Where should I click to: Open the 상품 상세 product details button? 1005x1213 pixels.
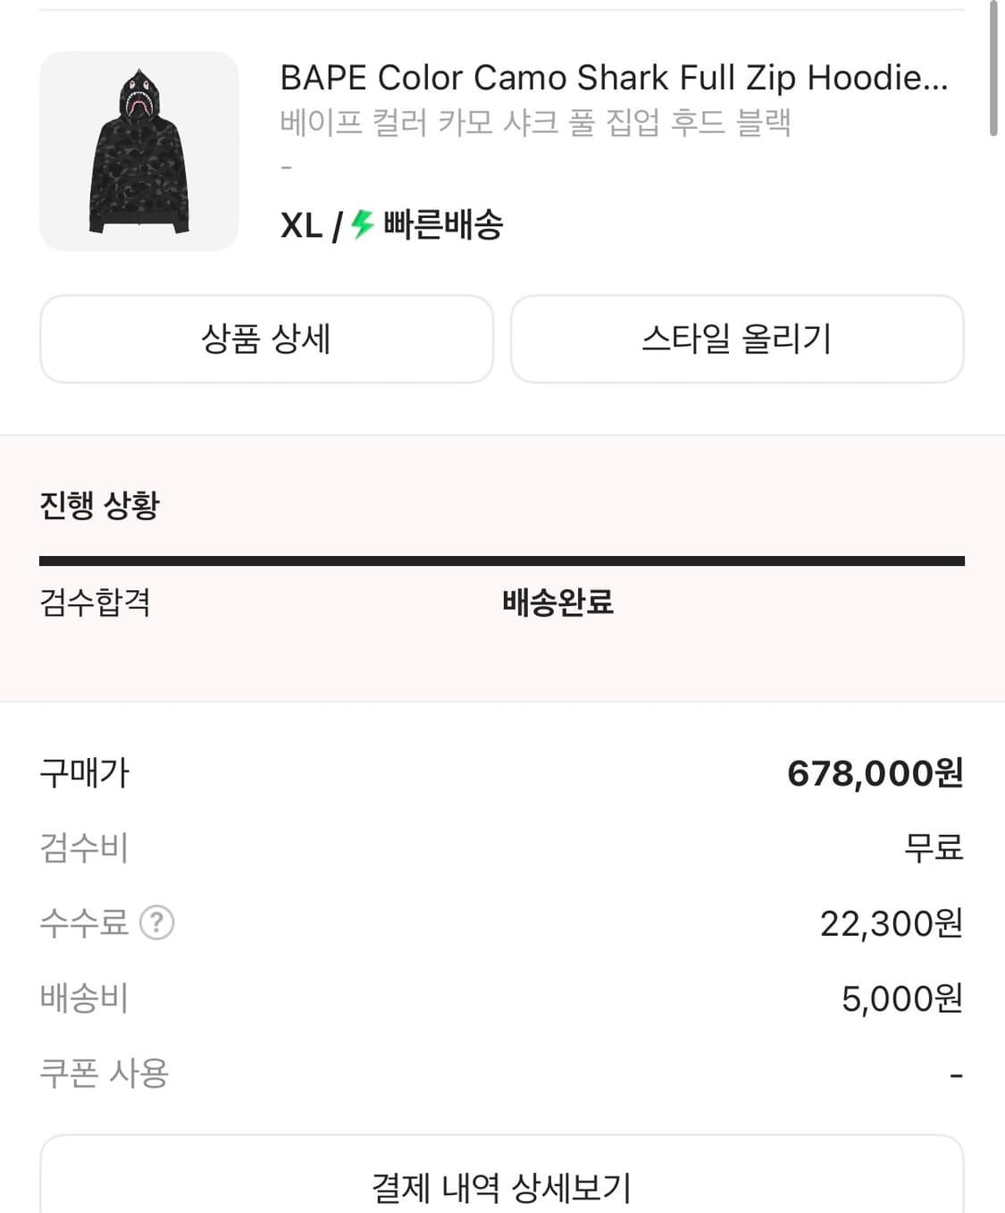tap(266, 339)
